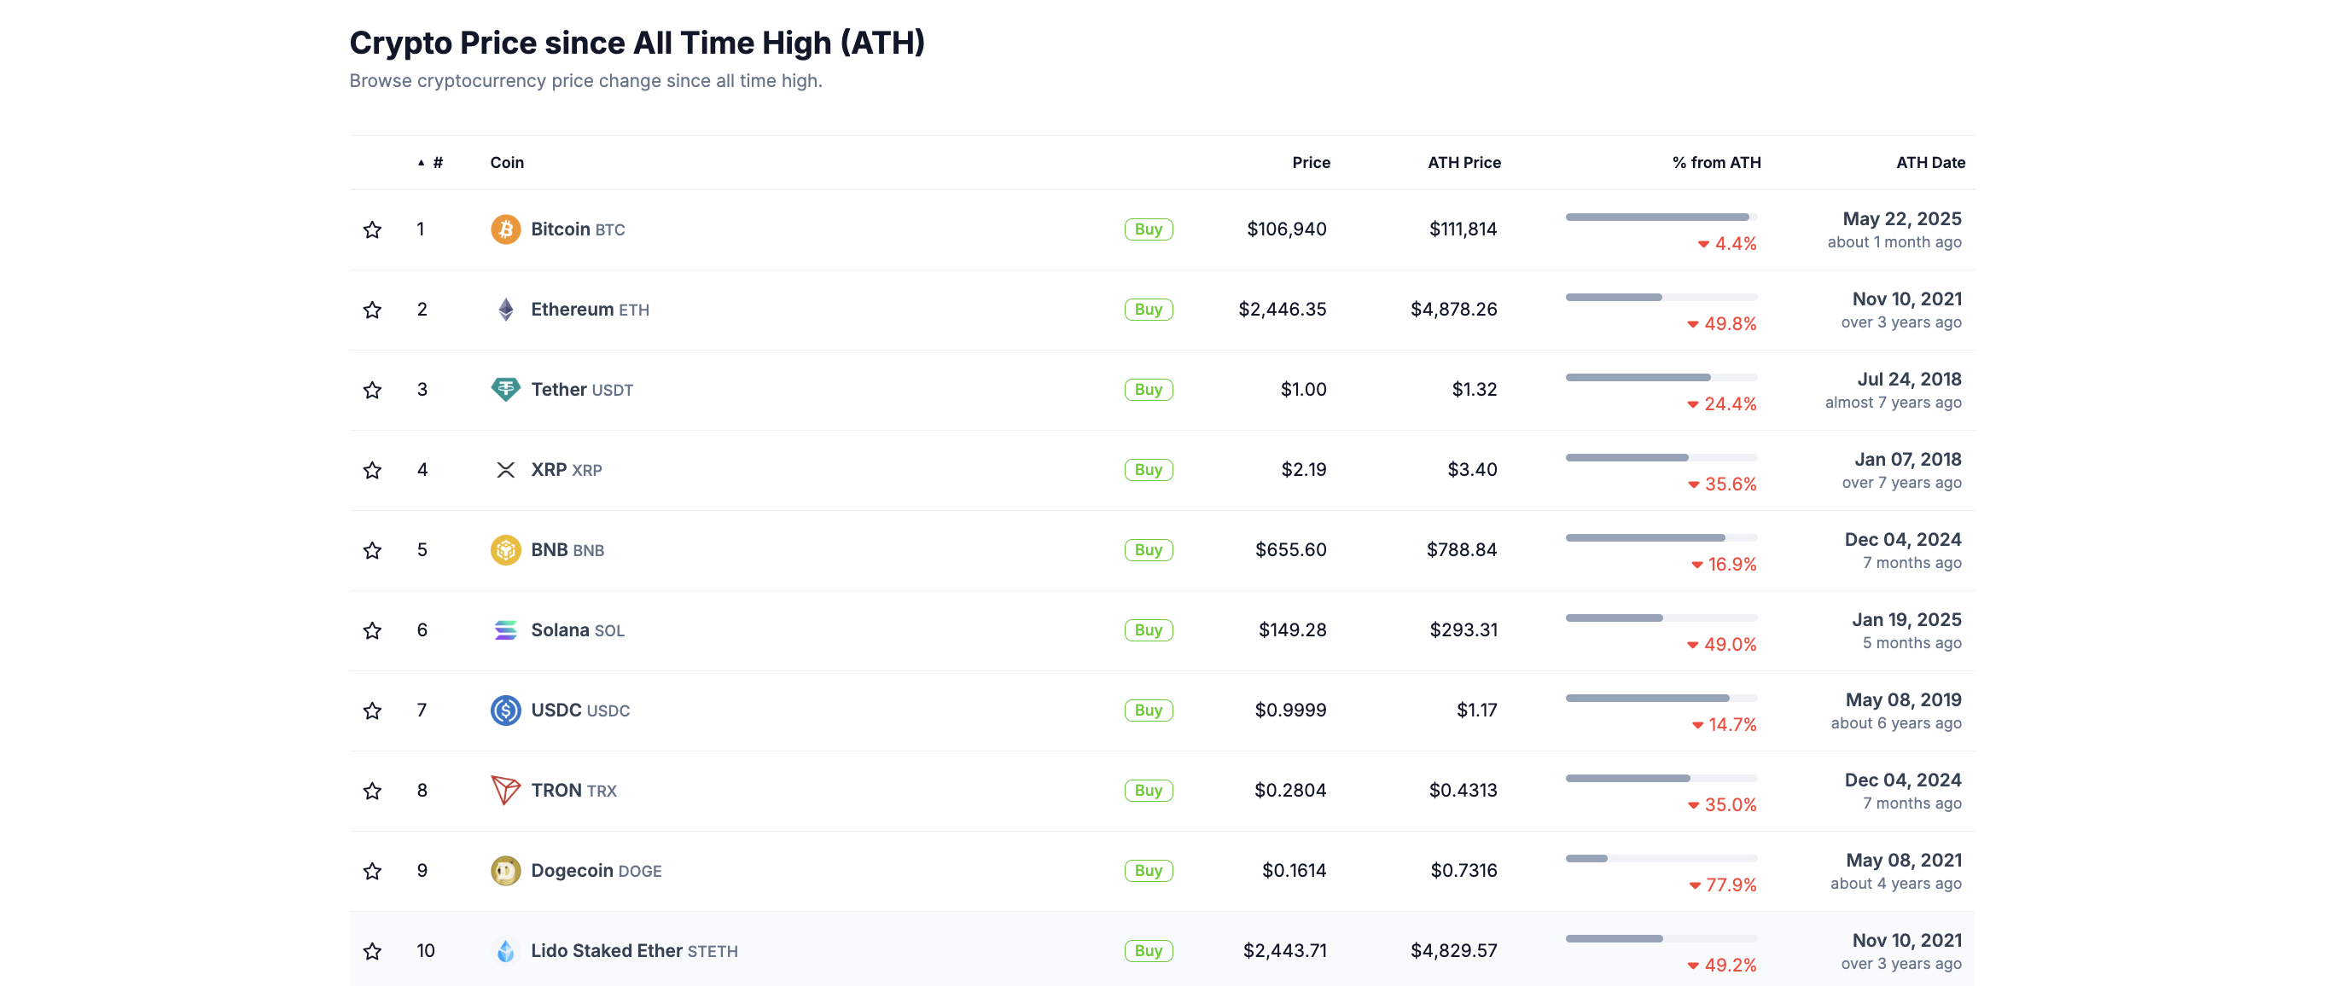Click the BNB yellow logo icon
The height and width of the screenshot is (986, 2345).
point(505,549)
